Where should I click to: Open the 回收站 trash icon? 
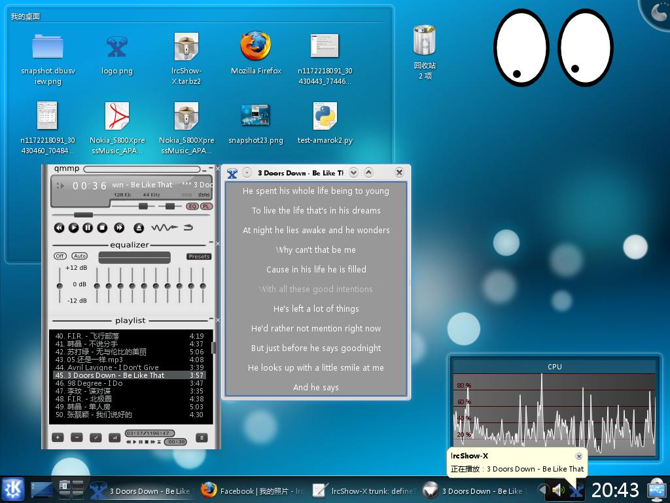point(425,40)
